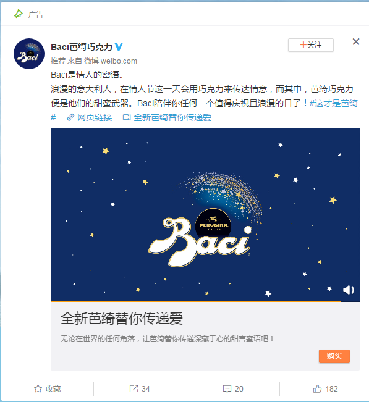Play the Baci starry video thumbnail
Screen dimensions: 369x402
click(x=205, y=214)
